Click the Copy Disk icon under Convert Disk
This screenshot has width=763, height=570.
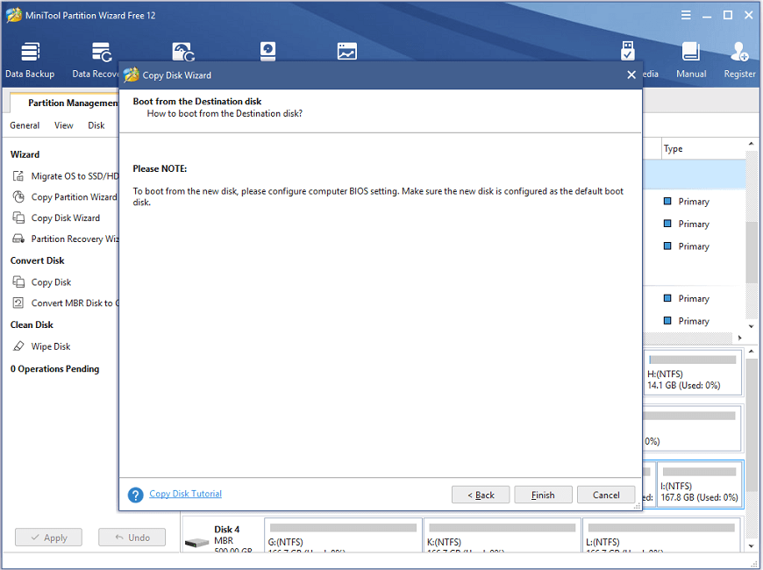18,281
